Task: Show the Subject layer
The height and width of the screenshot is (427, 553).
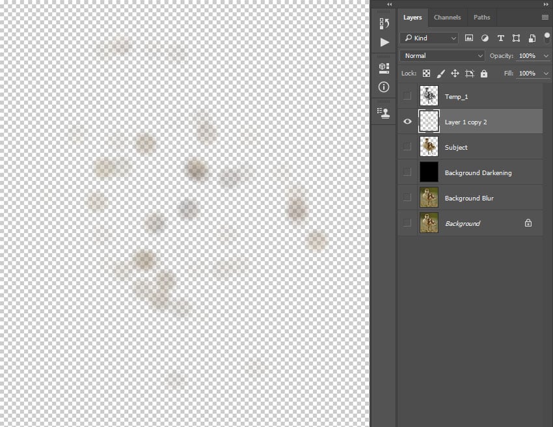Action: click(407, 147)
